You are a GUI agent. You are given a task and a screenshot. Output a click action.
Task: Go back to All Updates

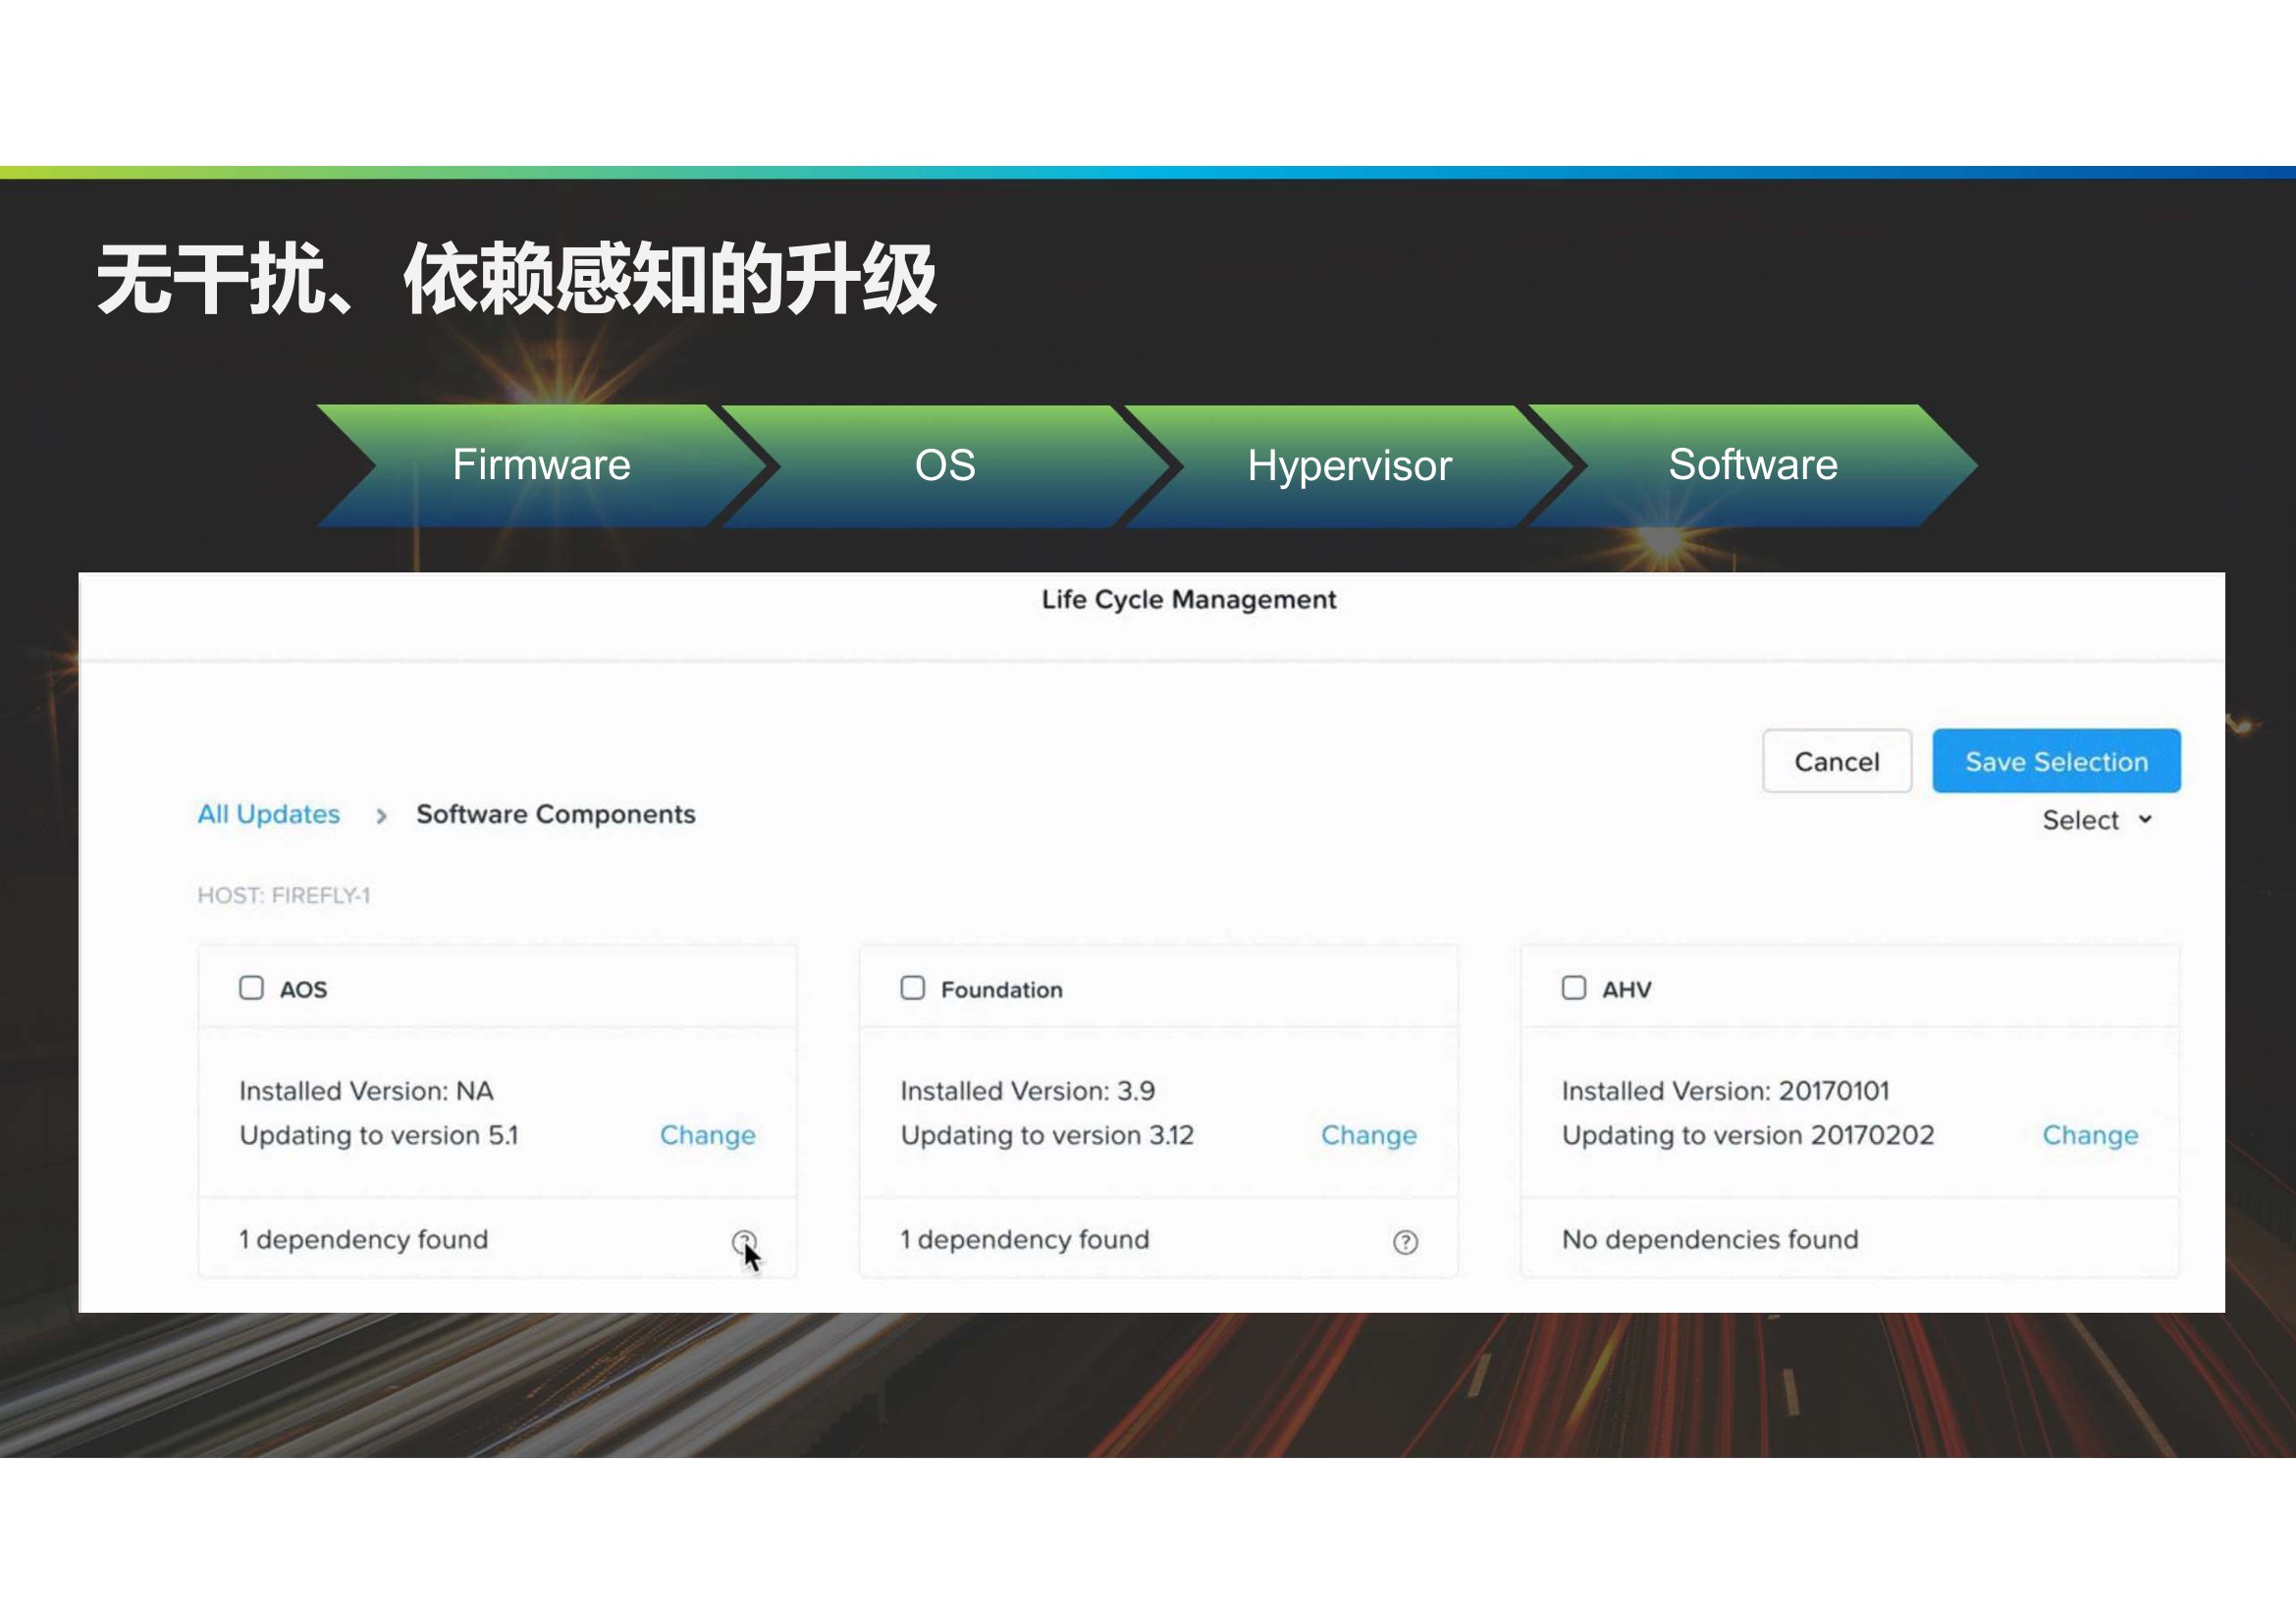(x=268, y=814)
